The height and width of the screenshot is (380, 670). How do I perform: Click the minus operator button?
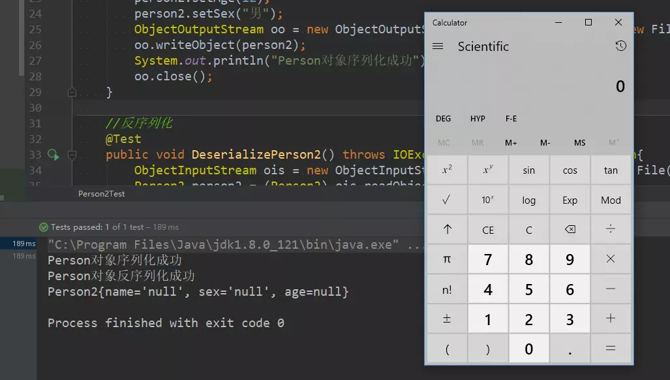(611, 289)
